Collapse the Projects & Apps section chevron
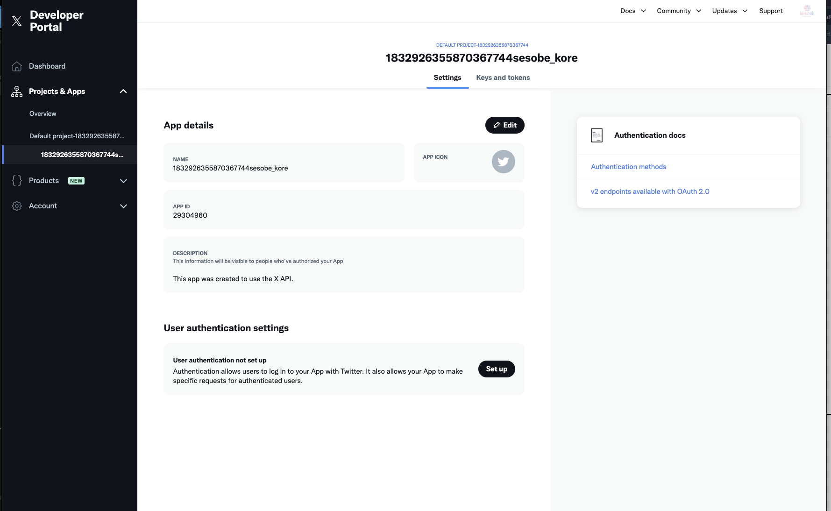The height and width of the screenshot is (511, 831). [123, 92]
